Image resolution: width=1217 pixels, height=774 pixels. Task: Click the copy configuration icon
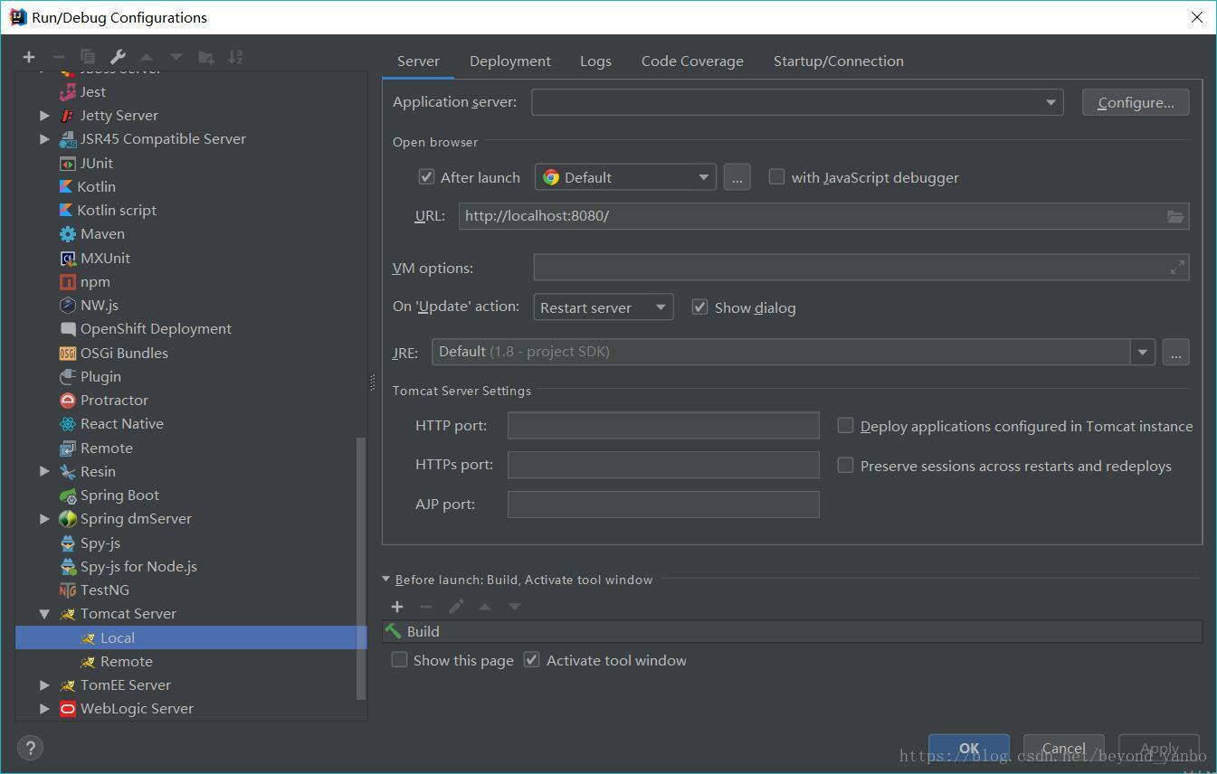pos(88,57)
